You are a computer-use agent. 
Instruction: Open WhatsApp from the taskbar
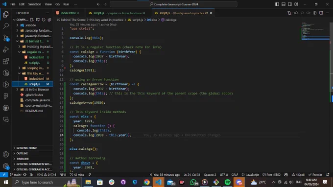coord(193,182)
